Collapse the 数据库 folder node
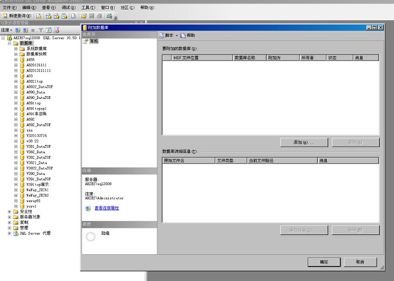394x281 pixels. click(x=9, y=43)
